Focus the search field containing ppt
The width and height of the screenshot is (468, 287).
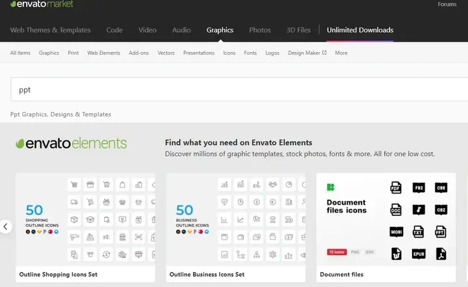click(x=239, y=89)
